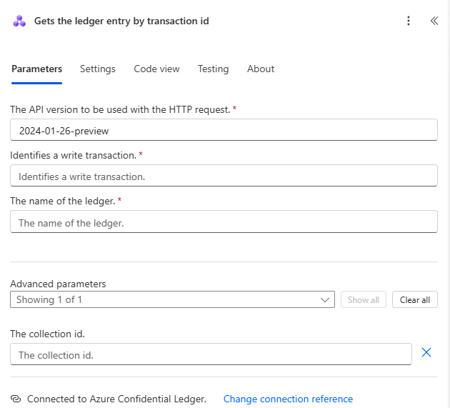Image resolution: width=450 pixels, height=408 pixels.
Task: Select the Testing tab
Action: coord(213,69)
